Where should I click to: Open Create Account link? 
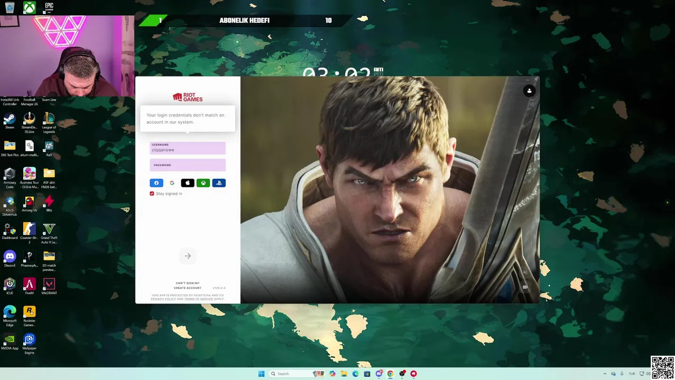[188, 288]
